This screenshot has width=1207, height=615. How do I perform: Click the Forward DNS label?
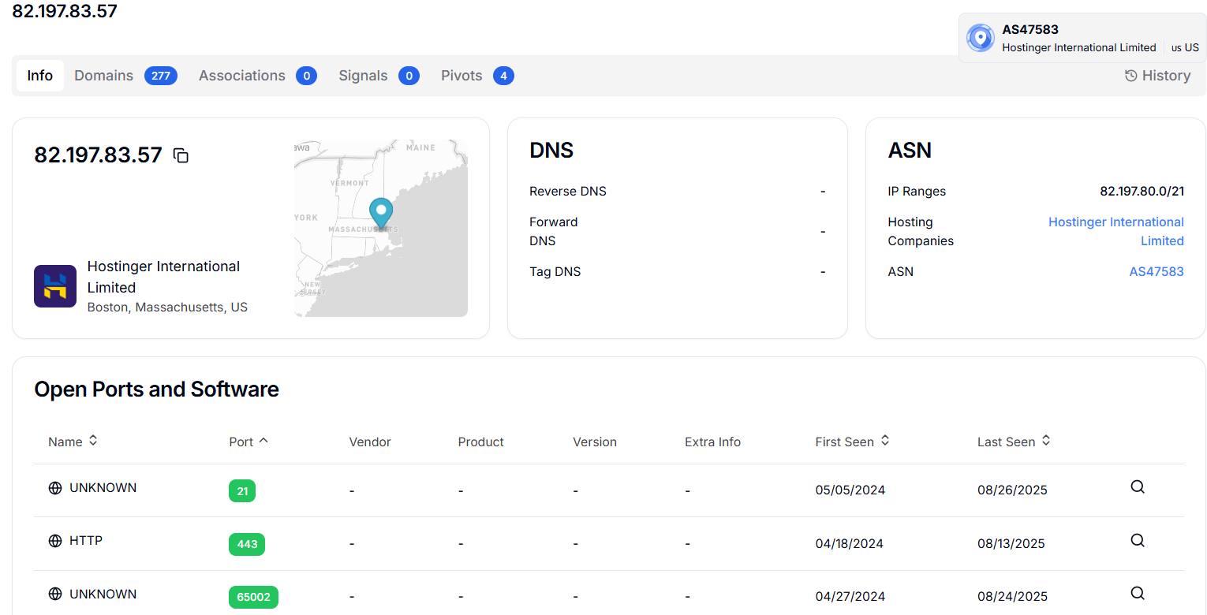pyautogui.click(x=554, y=232)
